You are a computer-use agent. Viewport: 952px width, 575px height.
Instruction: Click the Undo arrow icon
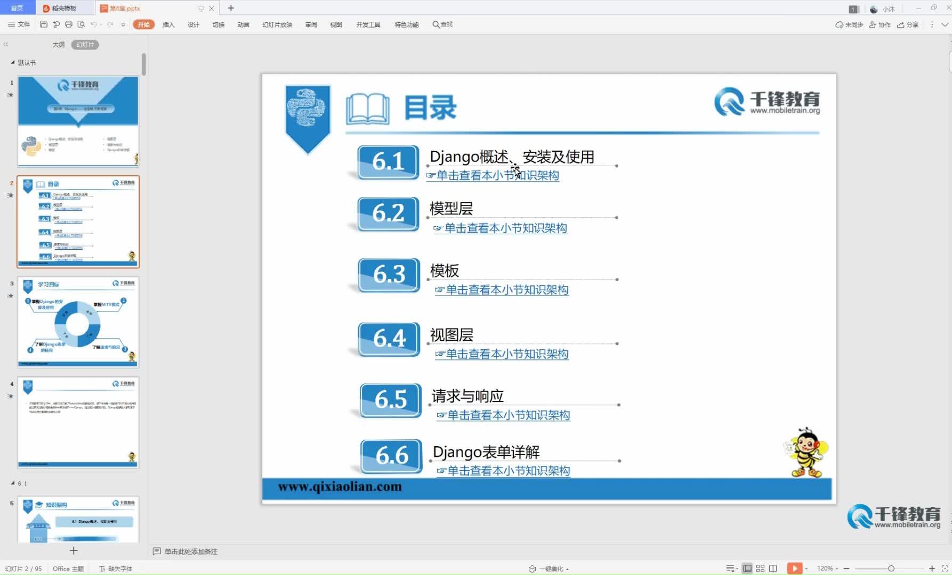(x=94, y=24)
